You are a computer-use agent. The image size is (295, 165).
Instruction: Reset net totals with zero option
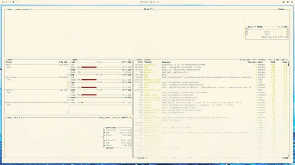pos(114,118)
